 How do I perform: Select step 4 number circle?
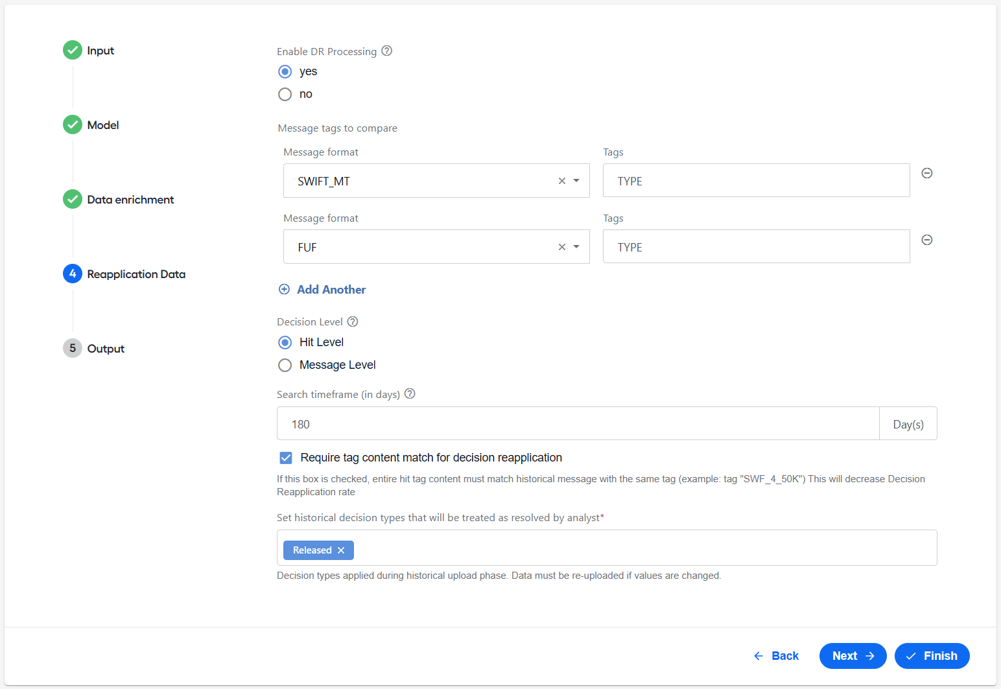coord(73,274)
